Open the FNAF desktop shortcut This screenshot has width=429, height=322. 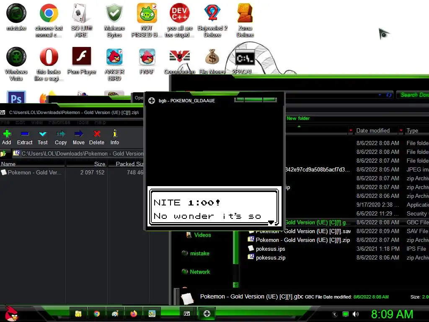click(147, 61)
